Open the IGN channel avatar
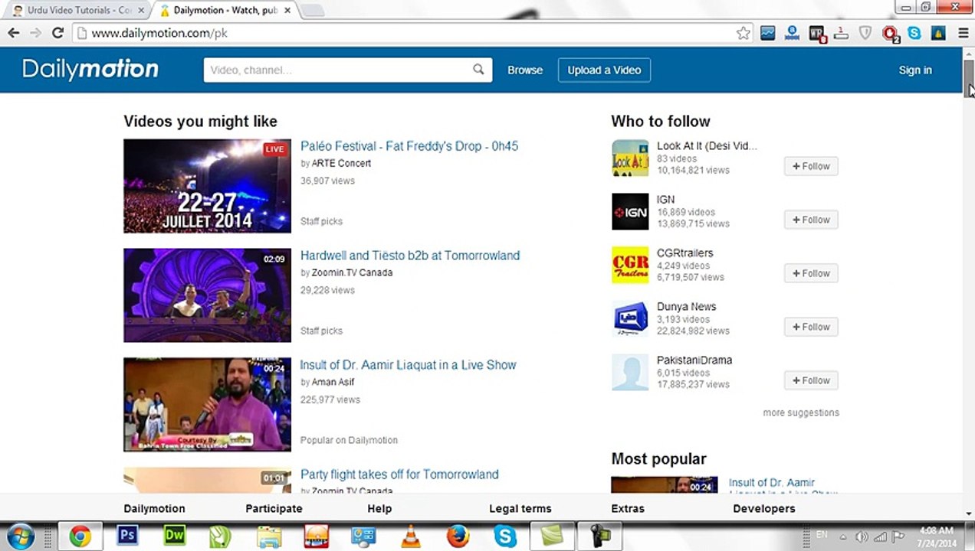This screenshot has width=975, height=551. [630, 212]
